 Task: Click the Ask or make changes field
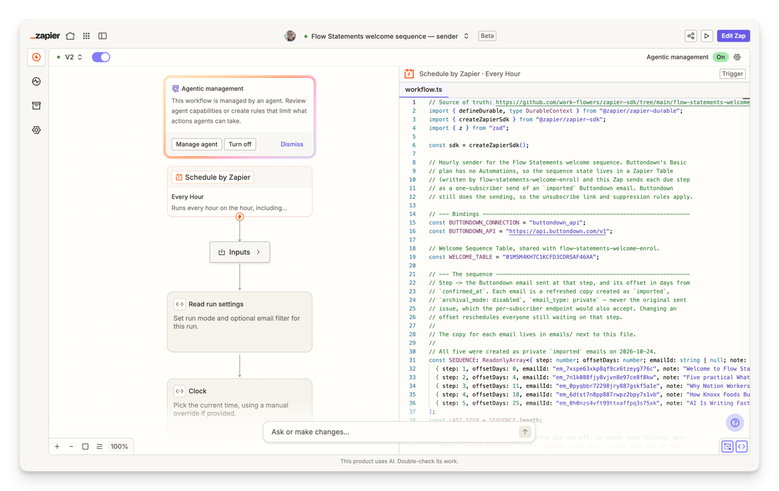pos(392,432)
